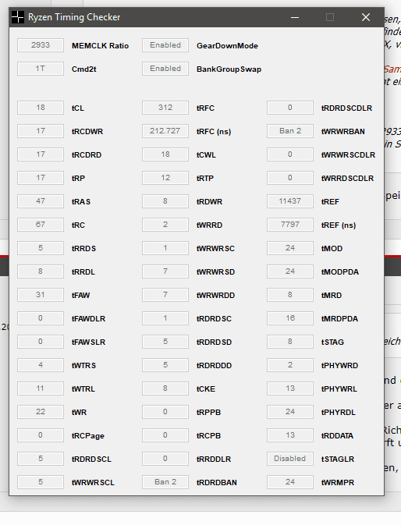Select the tWRWRSC value field

(x=165, y=248)
